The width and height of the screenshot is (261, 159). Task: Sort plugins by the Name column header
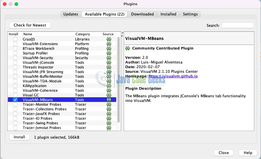pyautogui.click(x=48, y=34)
